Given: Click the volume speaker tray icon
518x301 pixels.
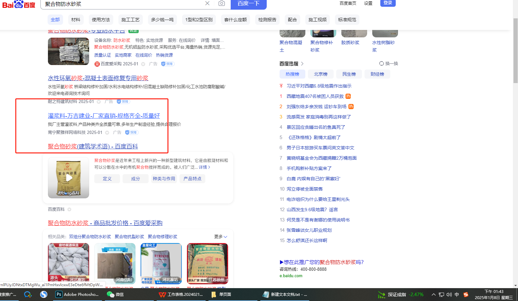Looking at the screenshot, I should coord(449,295).
